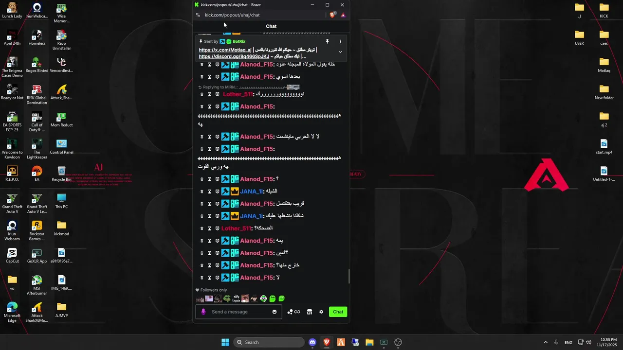
Task: Click Brave browser icon in taskbar
Action: pyautogui.click(x=327, y=342)
